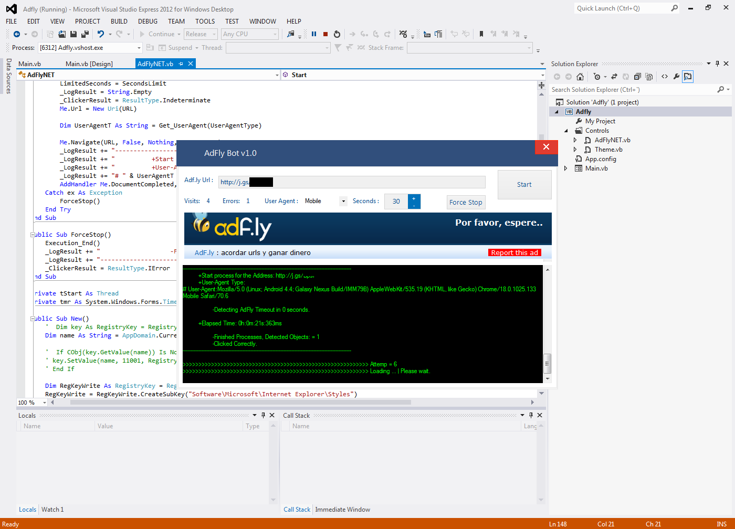735x529 pixels.
Task: Open the DEBUG menu
Action: pos(148,22)
